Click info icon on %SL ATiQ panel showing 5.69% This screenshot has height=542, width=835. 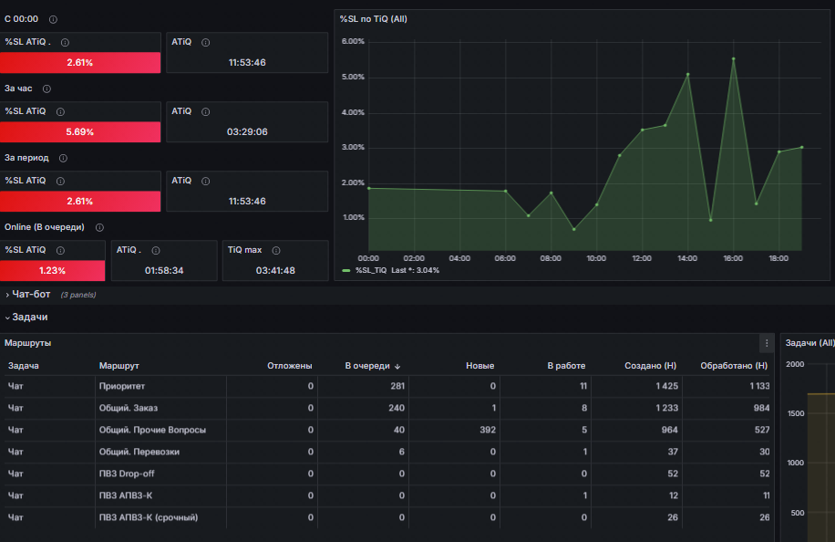pos(60,111)
